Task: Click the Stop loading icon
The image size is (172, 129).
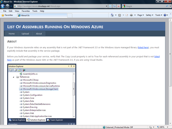Action: [x=119, y=6]
